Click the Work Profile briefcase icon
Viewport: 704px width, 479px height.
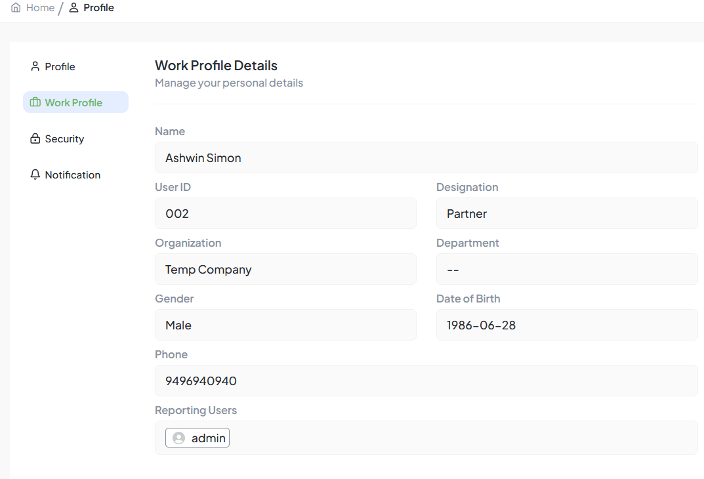pos(35,102)
